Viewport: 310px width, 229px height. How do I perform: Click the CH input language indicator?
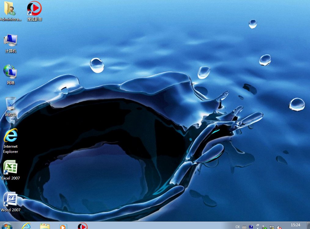coord(237,227)
